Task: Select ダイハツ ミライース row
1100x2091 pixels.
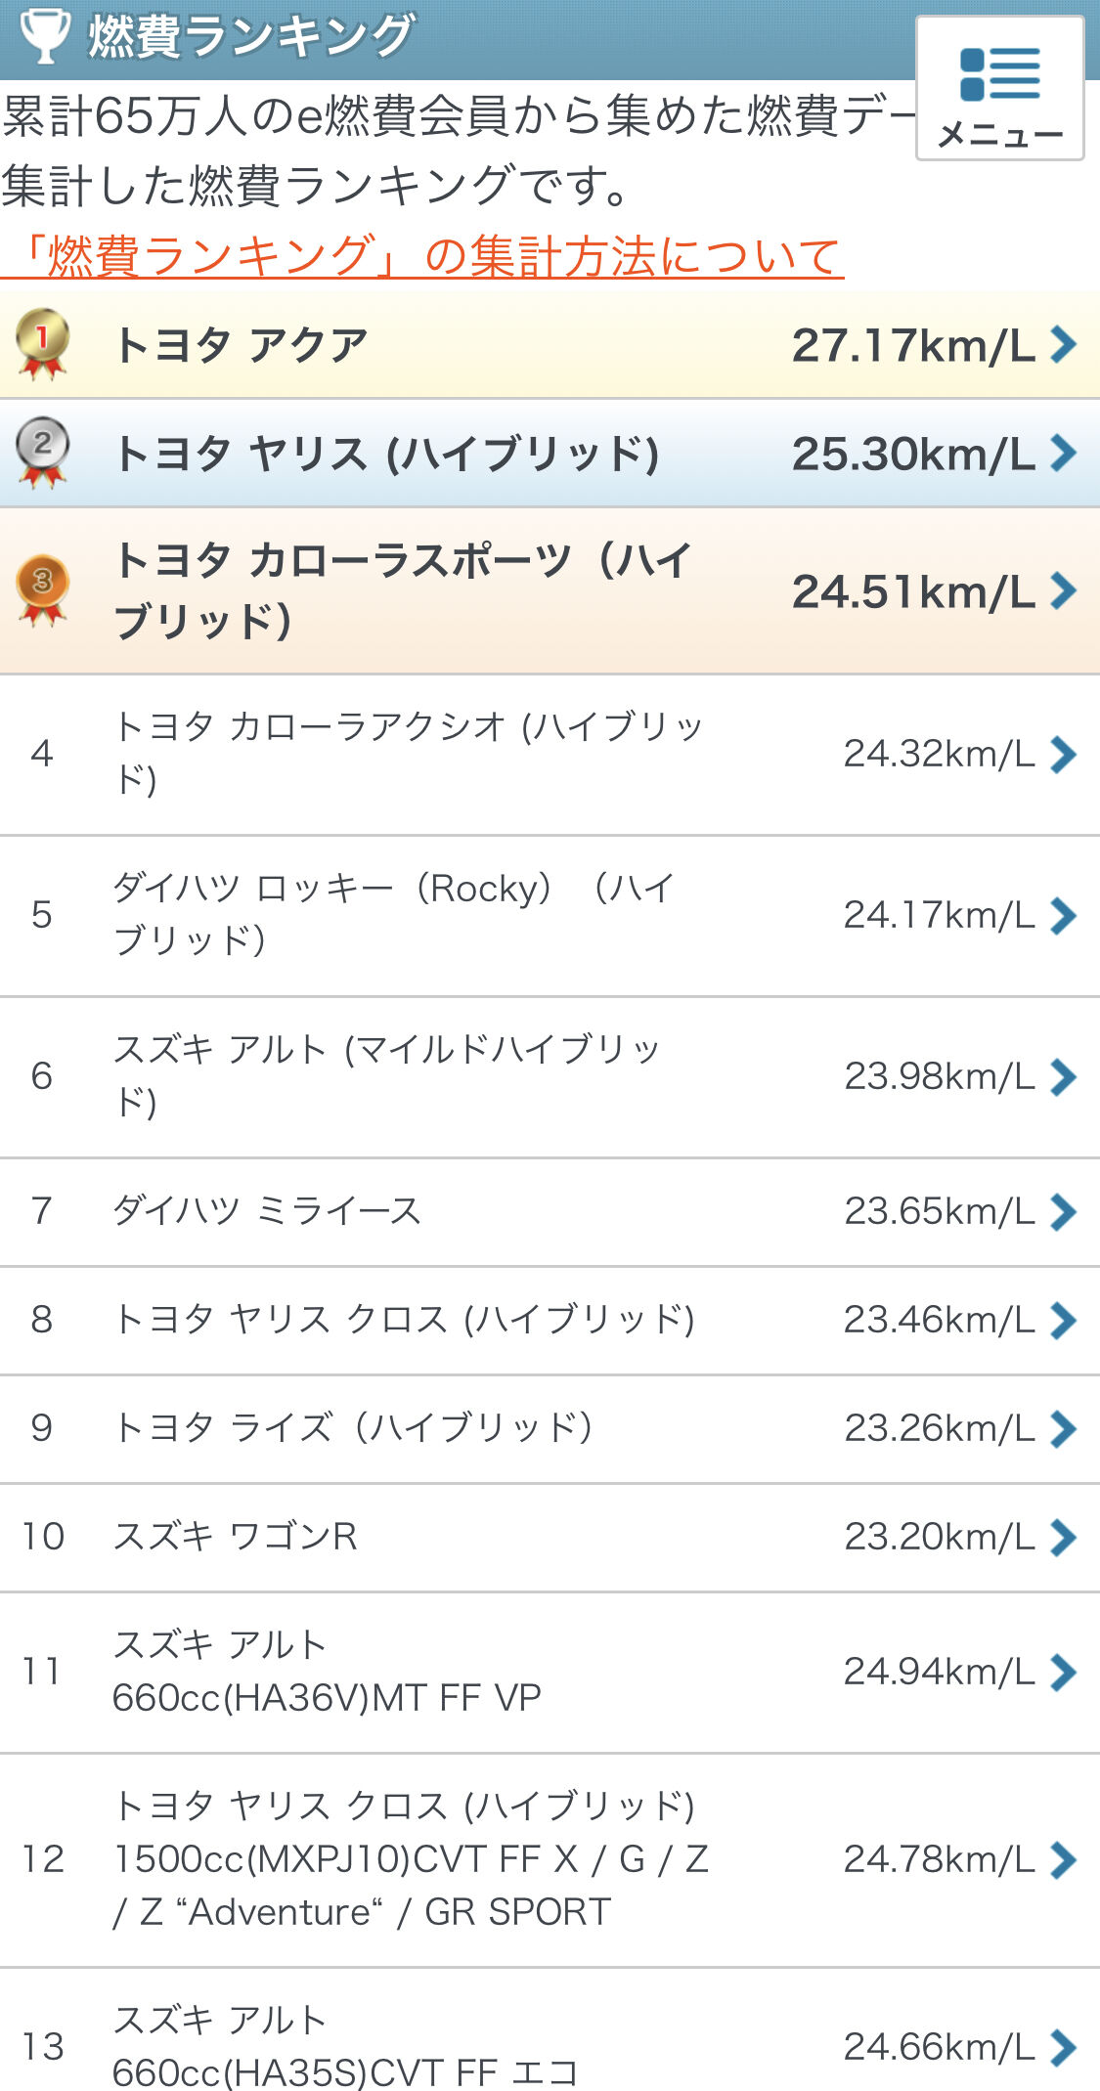Action: [550, 1212]
